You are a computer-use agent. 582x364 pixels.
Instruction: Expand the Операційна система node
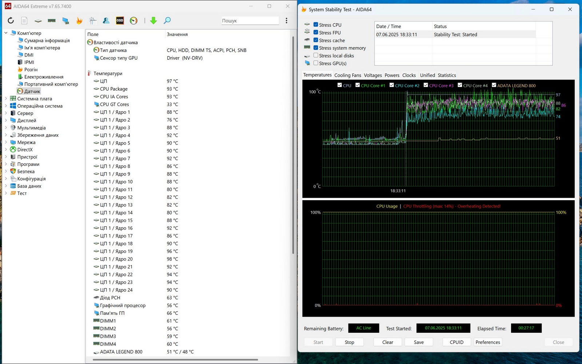pos(6,106)
